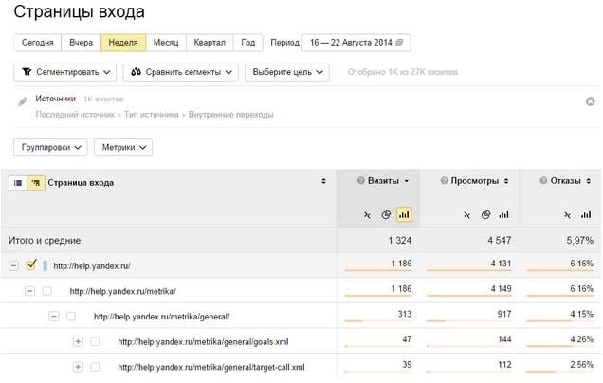The image size is (603, 383).
Task: Check the metrika/general/ checkbox
Action: point(71,317)
